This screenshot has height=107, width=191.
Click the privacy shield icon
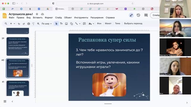53,3
